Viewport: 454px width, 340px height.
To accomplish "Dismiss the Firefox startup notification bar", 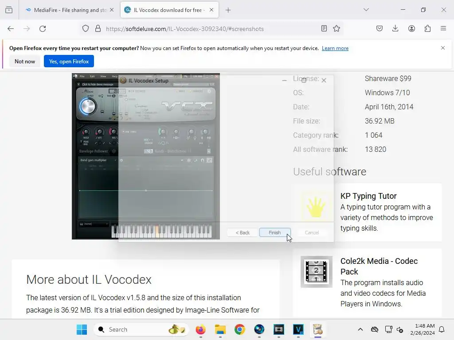I will (x=443, y=48).
